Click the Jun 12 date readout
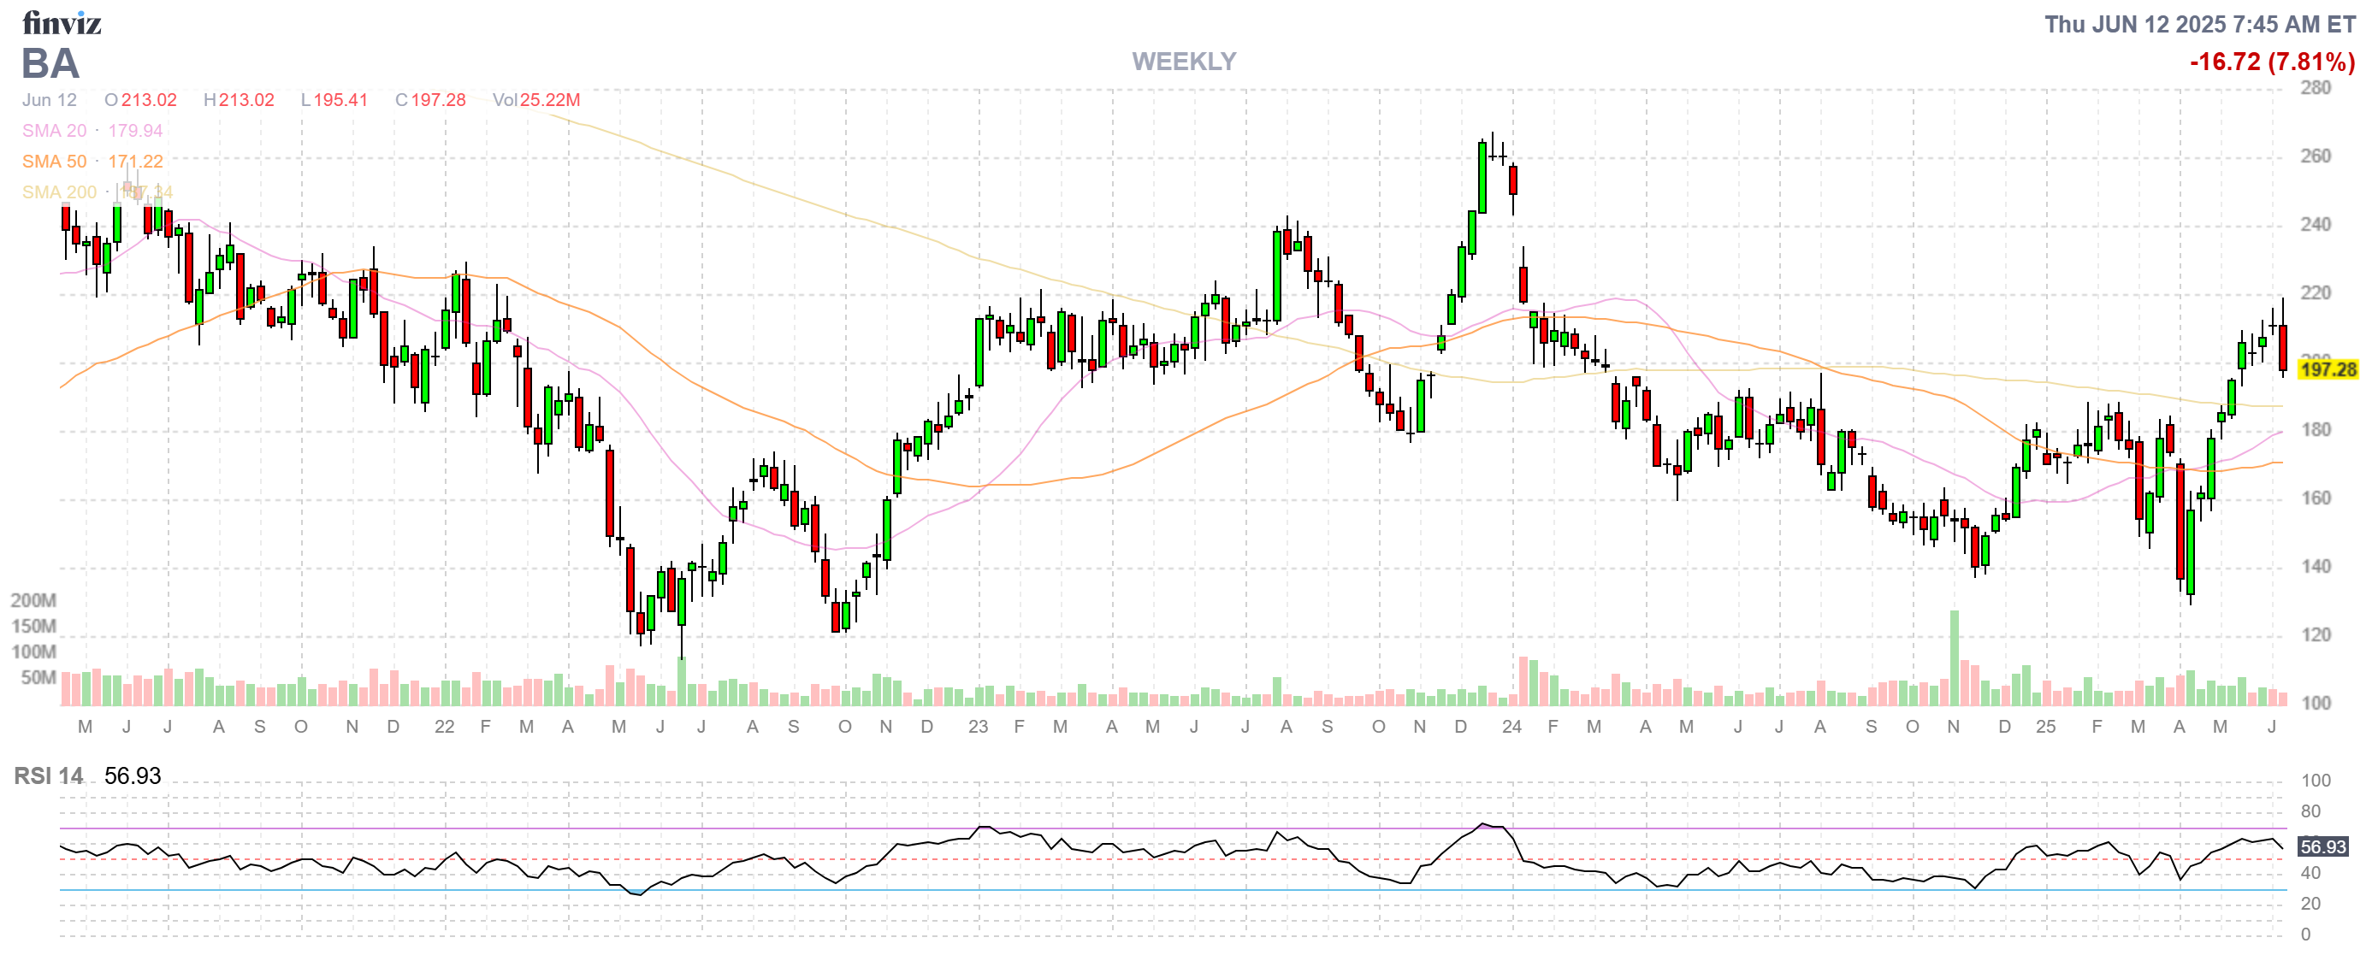 pos(50,99)
